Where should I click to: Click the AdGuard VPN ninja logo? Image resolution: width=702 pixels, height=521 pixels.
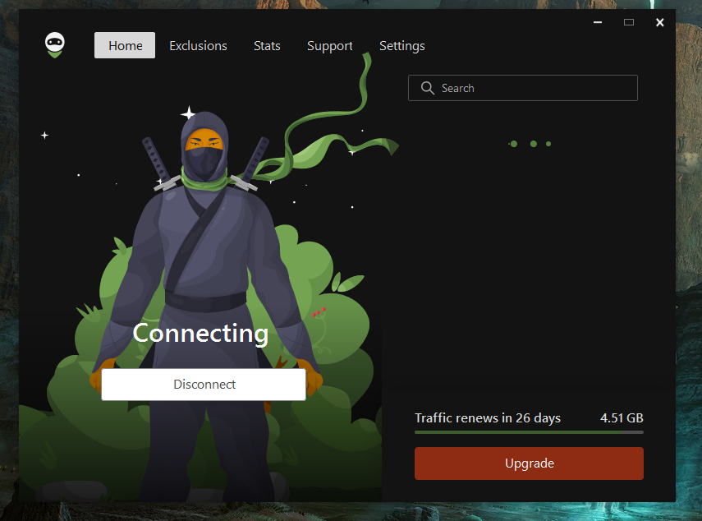point(55,45)
